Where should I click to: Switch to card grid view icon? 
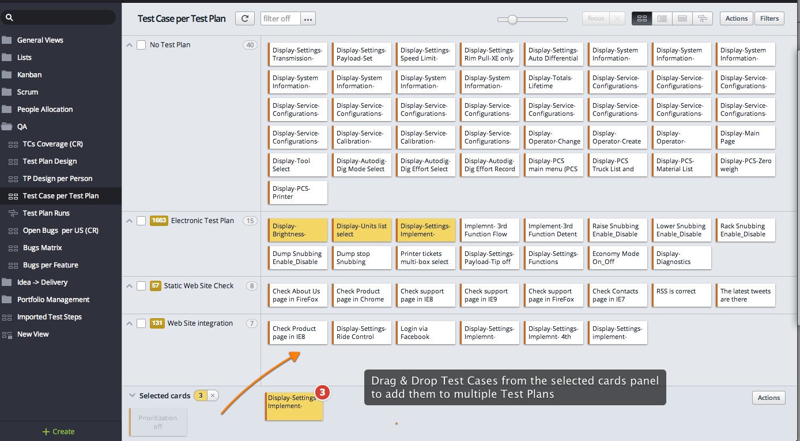point(641,18)
